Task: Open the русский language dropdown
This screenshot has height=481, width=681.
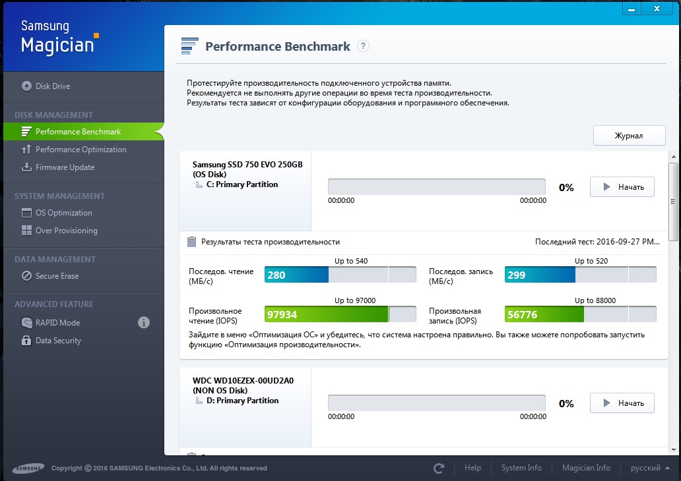Action: pyautogui.click(x=650, y=468)
